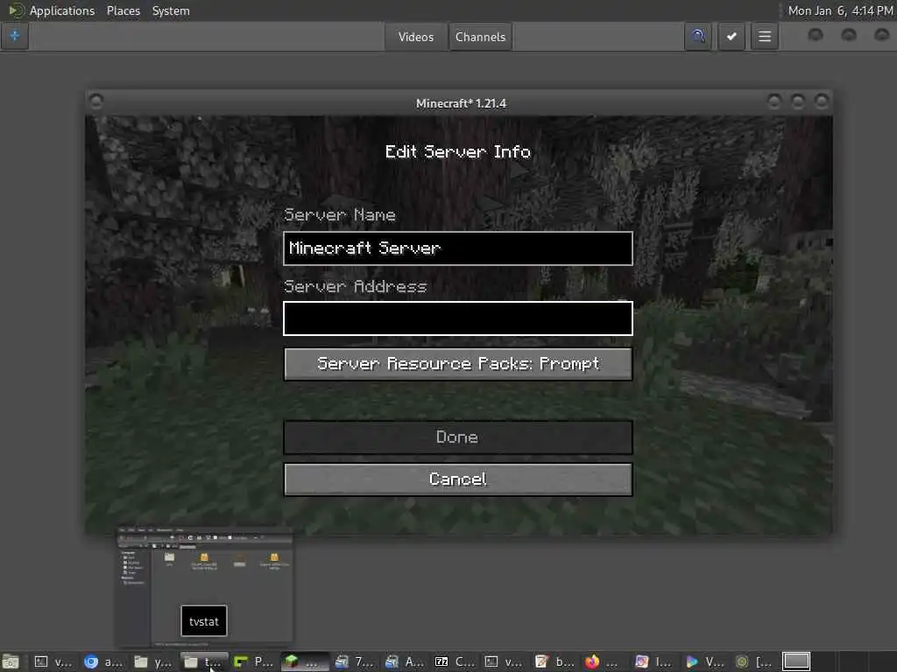
Task: Switch to 'I...' taskbar item
Action: [x=654, y=661]
